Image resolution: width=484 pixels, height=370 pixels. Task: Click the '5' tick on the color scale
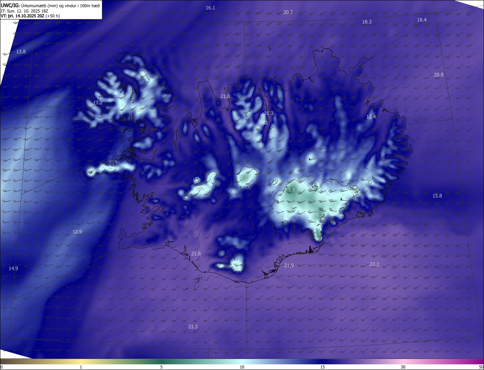161,367
